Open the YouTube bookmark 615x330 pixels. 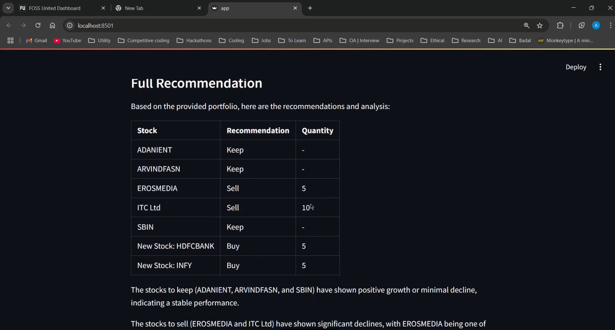68,40
